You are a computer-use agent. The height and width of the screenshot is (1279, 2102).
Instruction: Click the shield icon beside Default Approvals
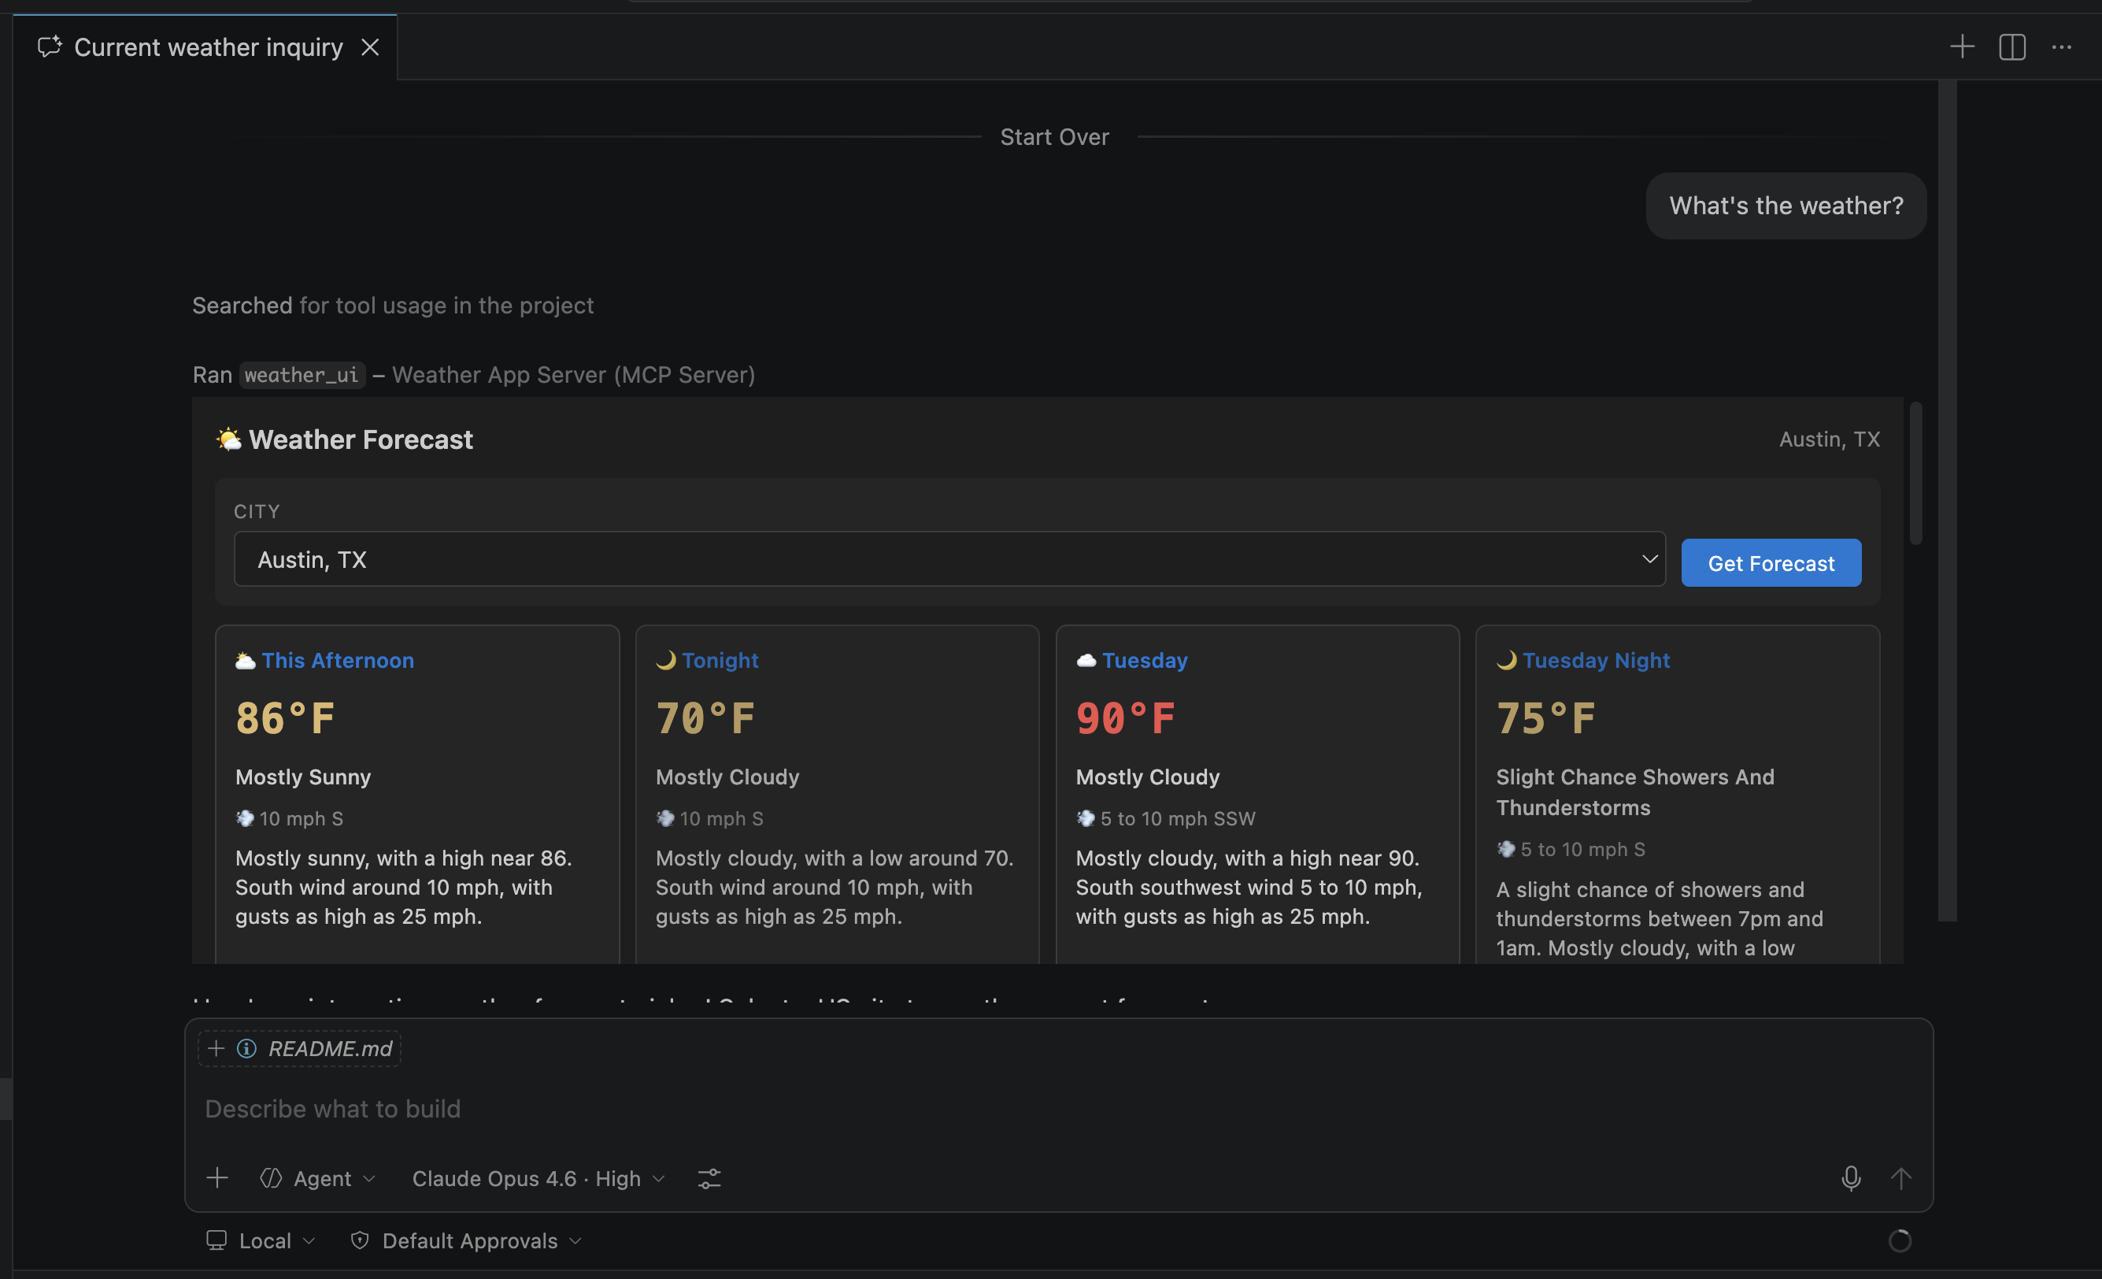tap(360, 1240)
